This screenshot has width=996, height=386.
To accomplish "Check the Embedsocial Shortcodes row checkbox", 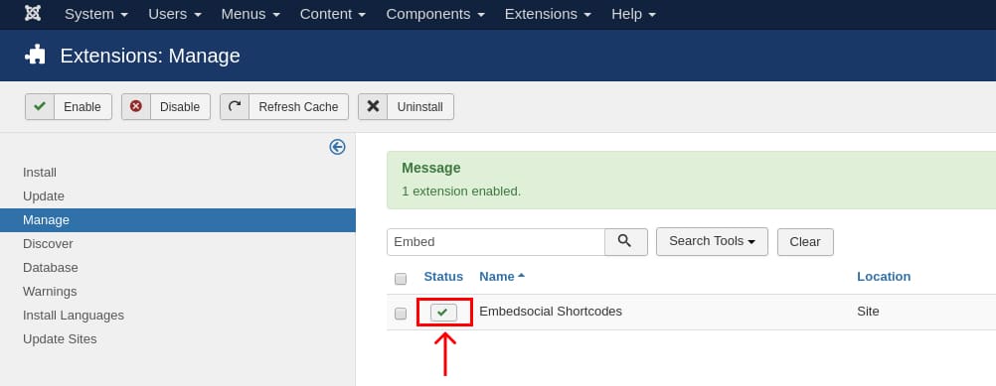I will point(401,314).
